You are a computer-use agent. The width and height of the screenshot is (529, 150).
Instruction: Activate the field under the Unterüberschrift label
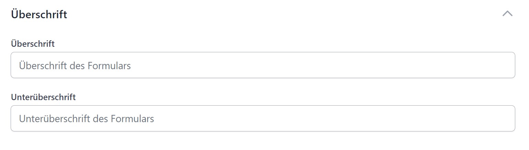click(x=263, y=118)
